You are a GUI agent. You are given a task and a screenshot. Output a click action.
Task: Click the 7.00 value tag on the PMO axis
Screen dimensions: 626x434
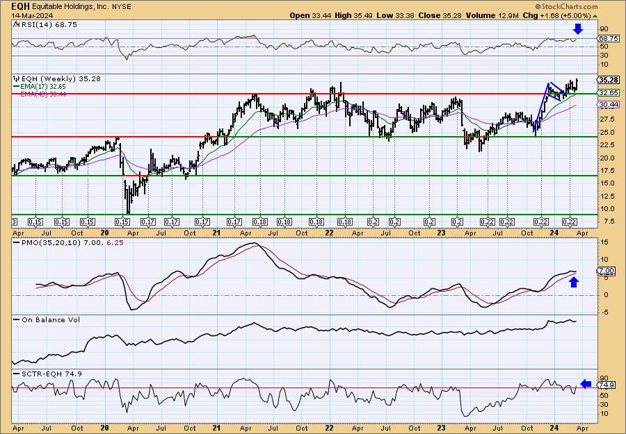pos(607,271)
